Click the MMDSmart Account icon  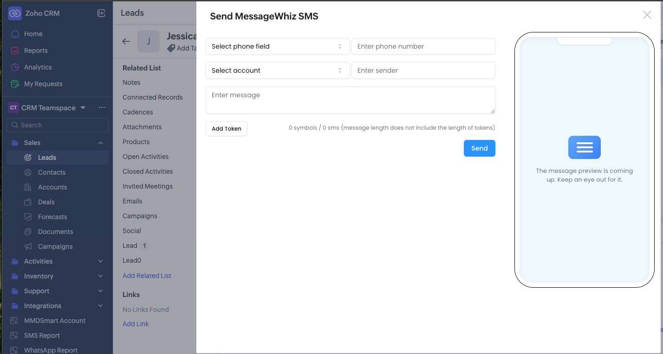click(14, 321)
